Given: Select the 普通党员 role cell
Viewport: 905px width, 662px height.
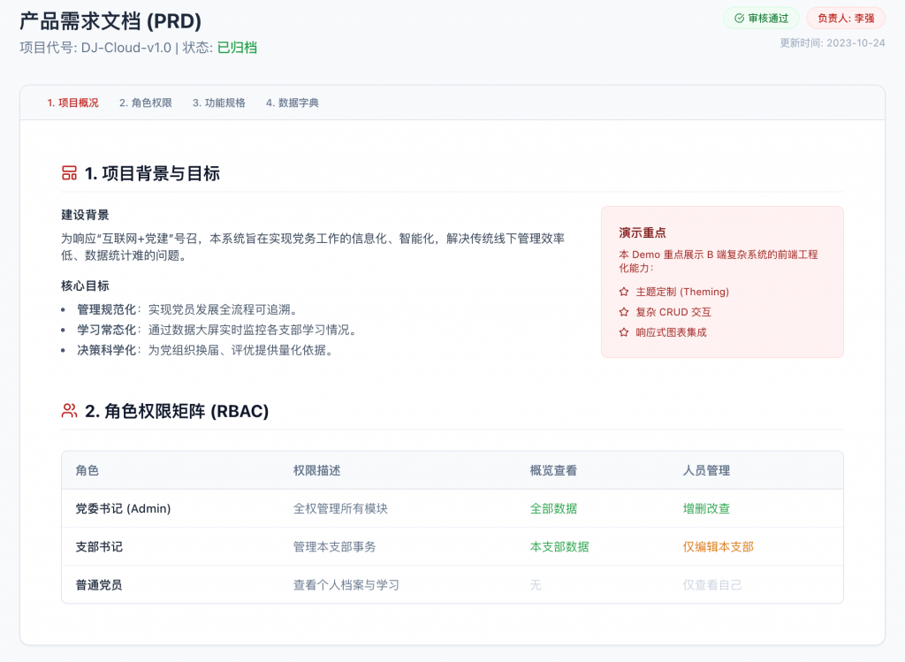Looking at the screenshot, I should pyautogui.click(x=99, y=584).
